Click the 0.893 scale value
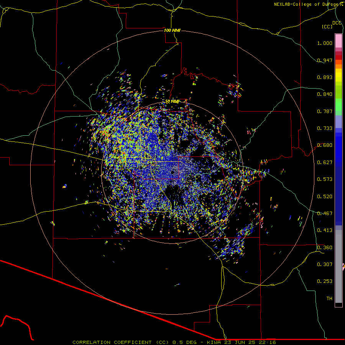This screenshot has height=345, width=345. point(325,77)
